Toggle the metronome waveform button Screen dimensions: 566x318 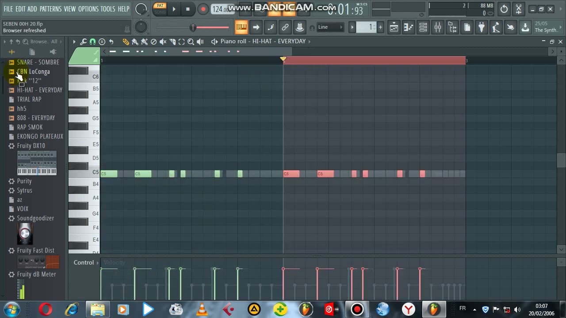[x=245, y=9]
